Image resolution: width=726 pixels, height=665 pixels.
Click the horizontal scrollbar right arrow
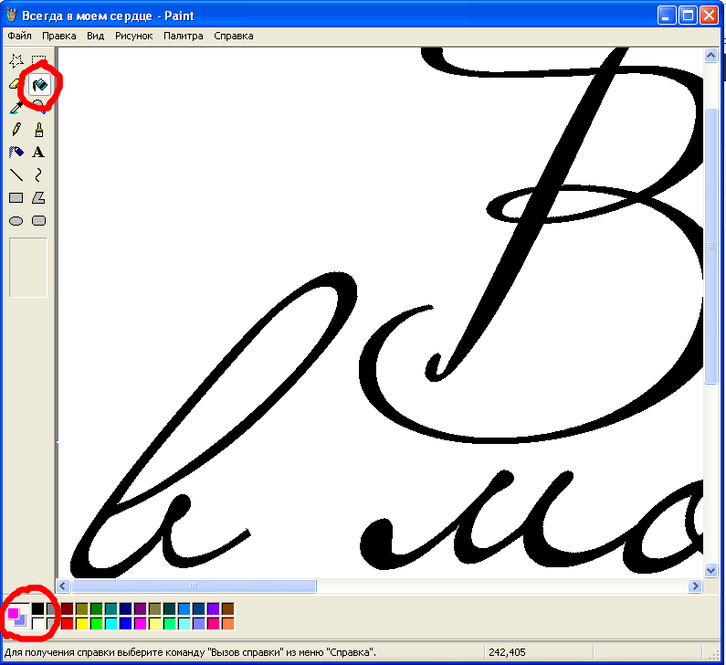[x=695, y=586]
